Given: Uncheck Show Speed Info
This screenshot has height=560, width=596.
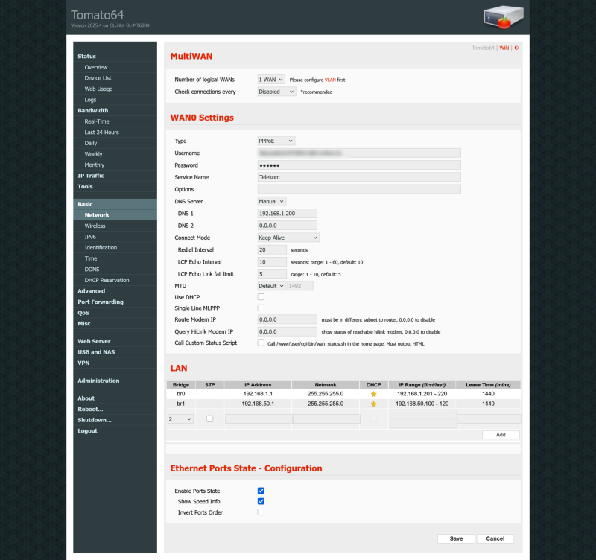Looking at the screenshot, I should 261,501.
